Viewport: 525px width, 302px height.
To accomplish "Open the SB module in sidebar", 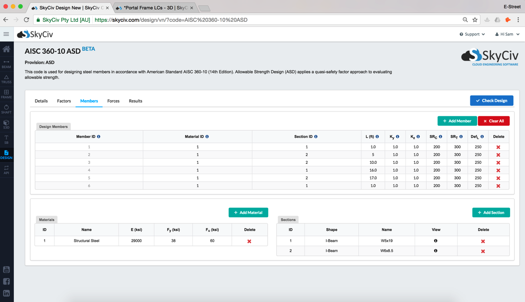I will 7,139.
